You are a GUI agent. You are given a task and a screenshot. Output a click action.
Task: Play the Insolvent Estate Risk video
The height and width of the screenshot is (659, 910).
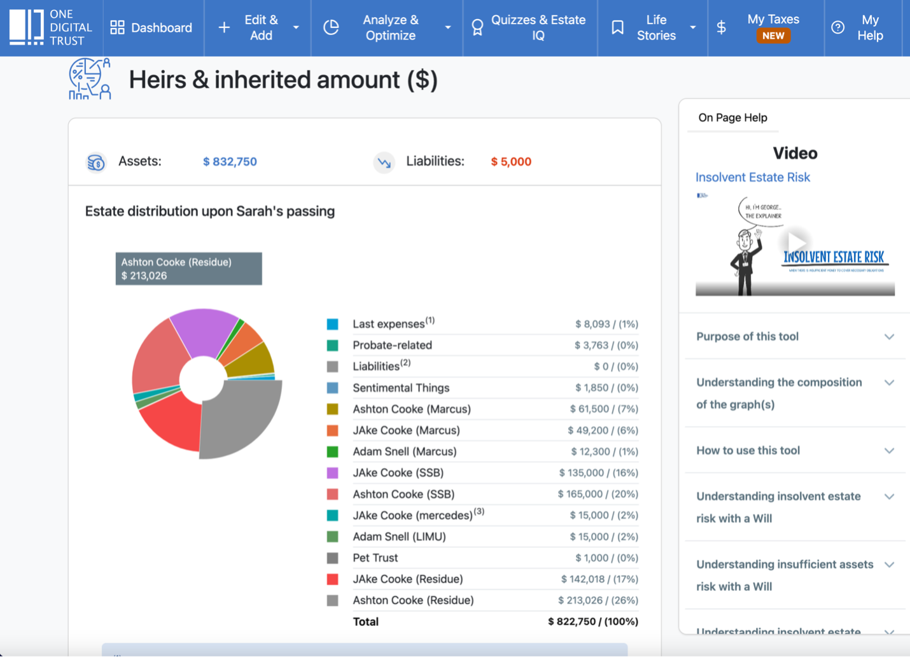point(796,243)
